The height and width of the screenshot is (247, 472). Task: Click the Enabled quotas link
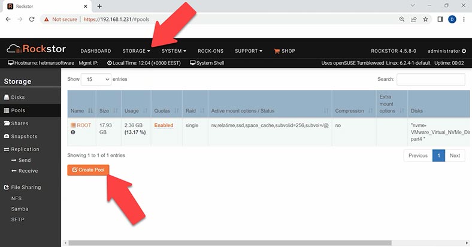click(x=164, y=125)
